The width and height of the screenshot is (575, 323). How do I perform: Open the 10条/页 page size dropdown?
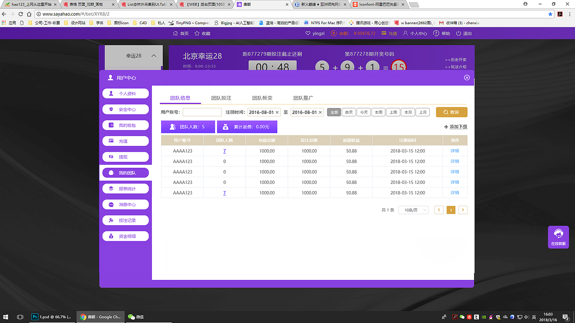point(413,210)
